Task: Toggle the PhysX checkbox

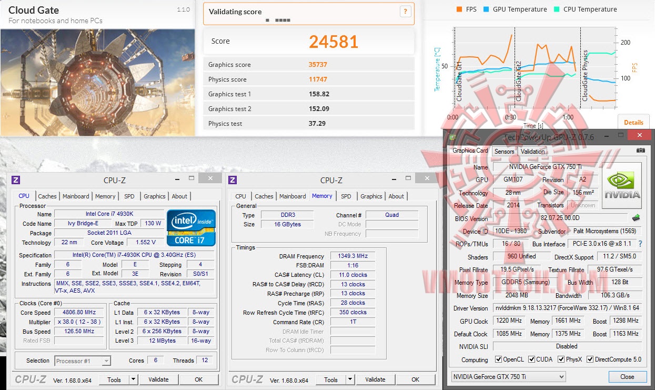Action: (x=560, y=359)
